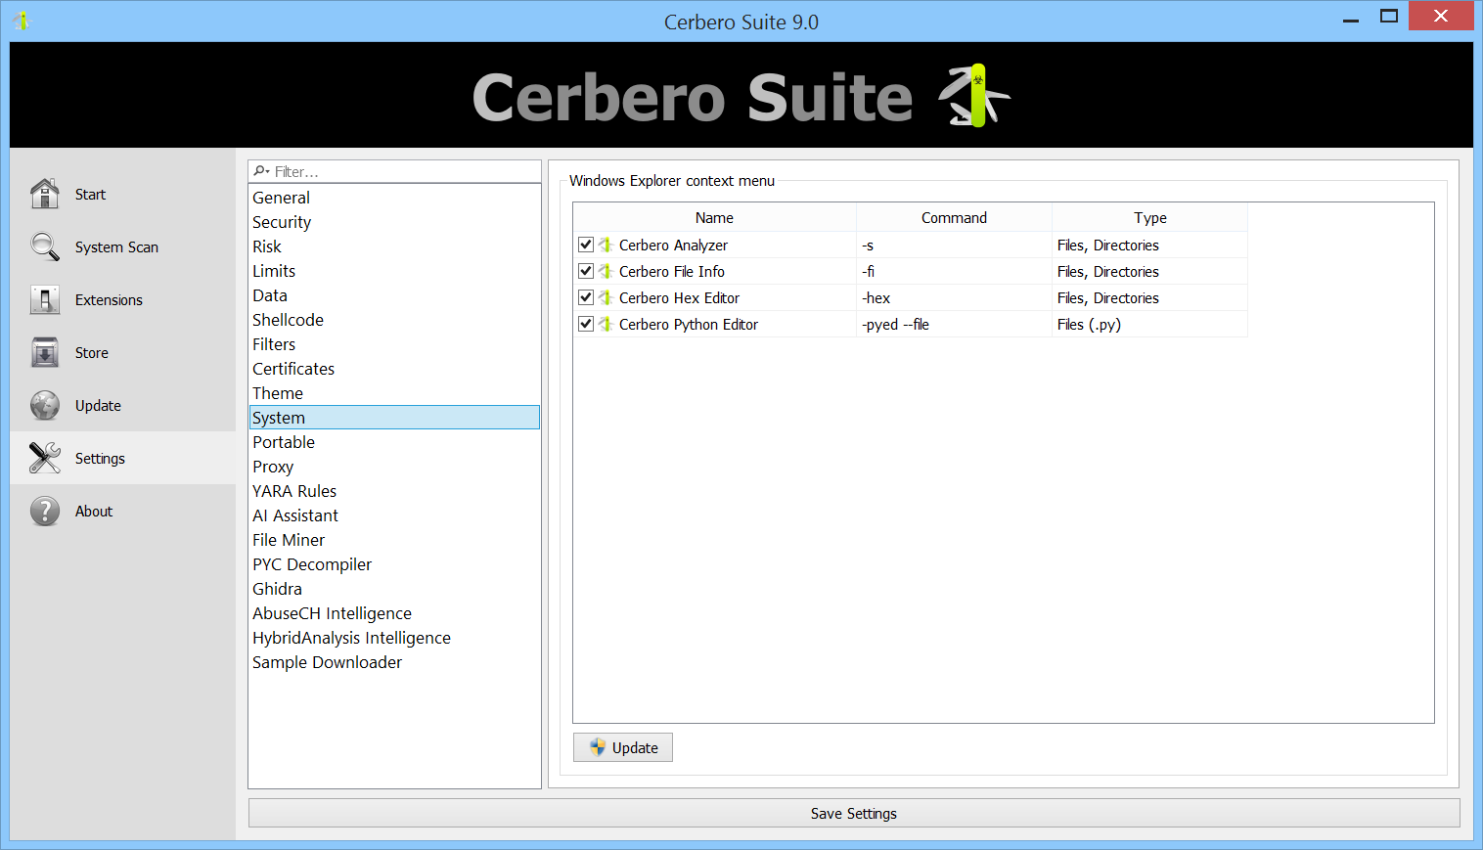Select the Shellcode settings category
Image resolution: width=1483 pixels, height=850 pixels.
pos(394,320)
